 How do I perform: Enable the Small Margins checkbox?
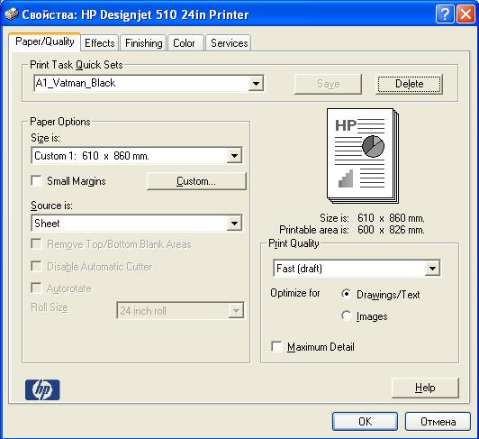click(37, 180)
